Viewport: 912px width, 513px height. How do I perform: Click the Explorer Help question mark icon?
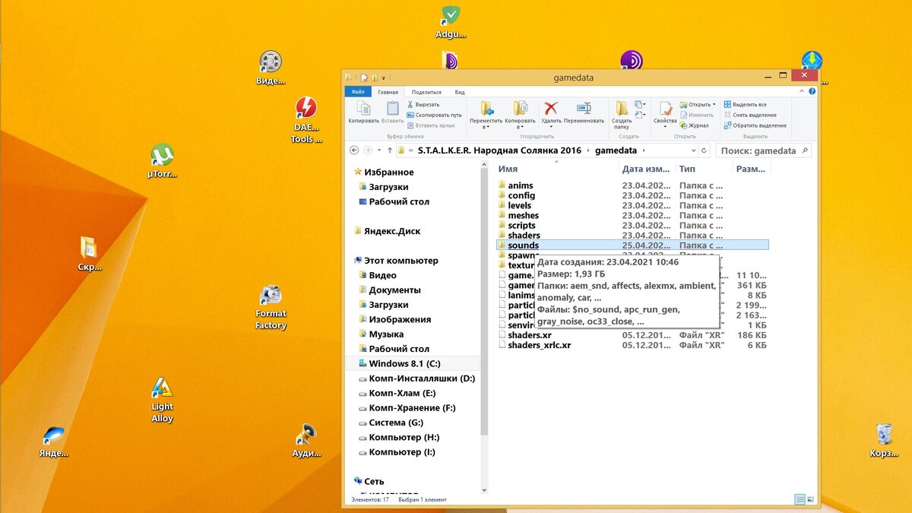tap(810, 91)
